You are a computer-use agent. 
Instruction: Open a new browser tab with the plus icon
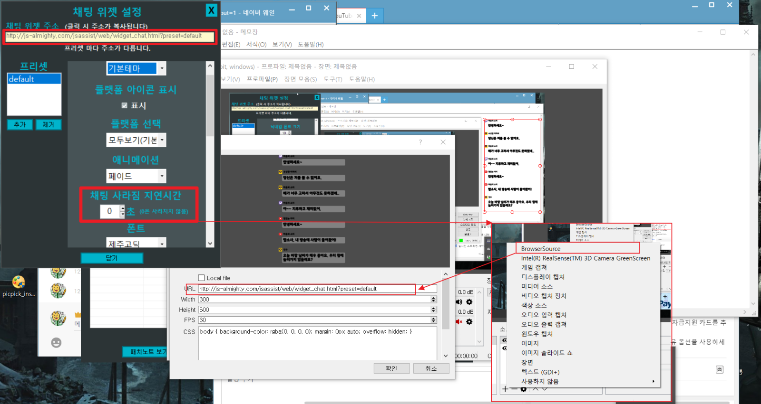(x=375, y=16)
